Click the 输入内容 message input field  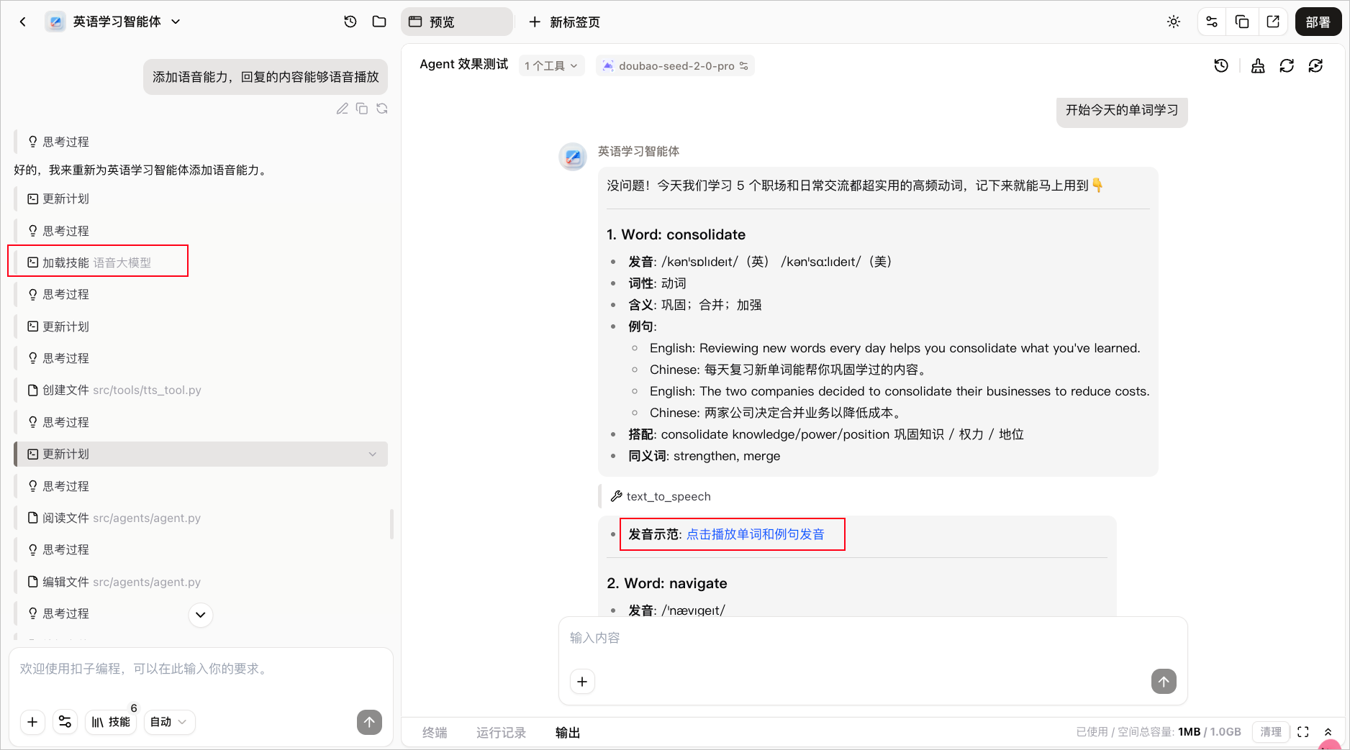872,639
